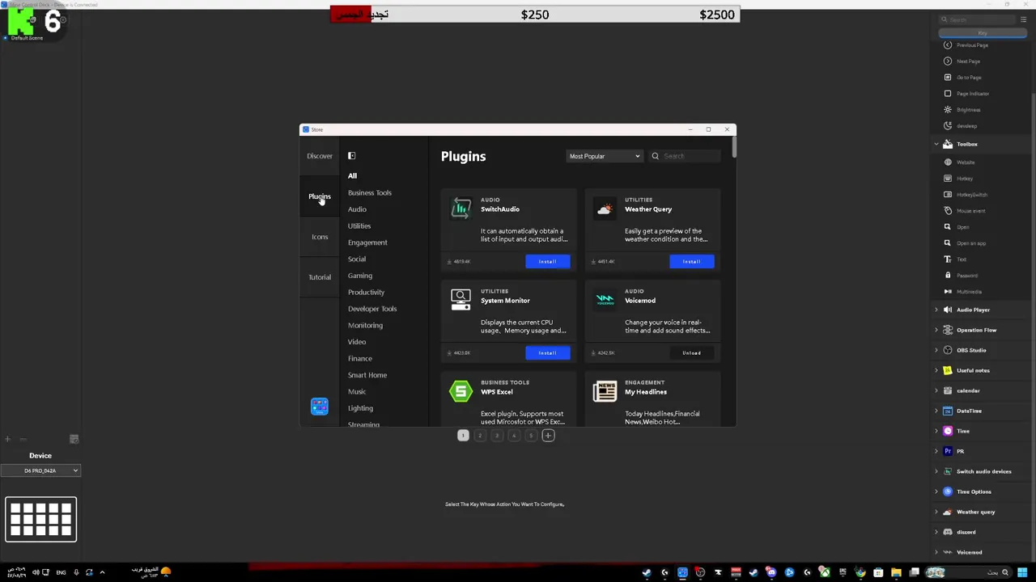Open the D6 PRO_042A device dropdown
Screen dimensions: 1036x582
40,470
